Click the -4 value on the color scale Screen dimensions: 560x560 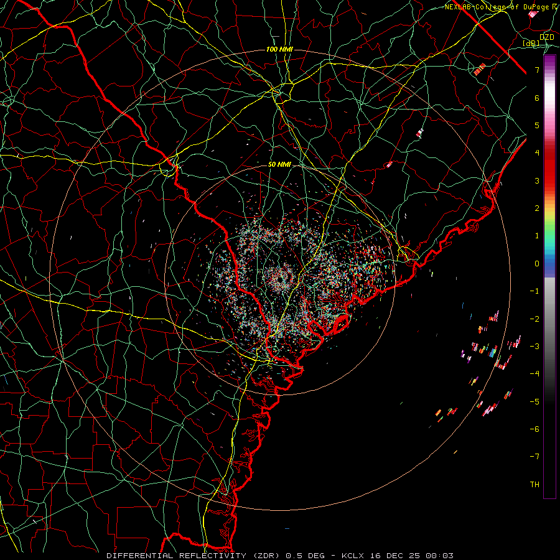(534, 373)
